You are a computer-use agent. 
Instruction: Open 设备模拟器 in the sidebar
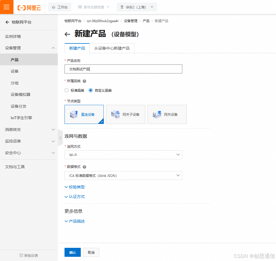(20, 94)
